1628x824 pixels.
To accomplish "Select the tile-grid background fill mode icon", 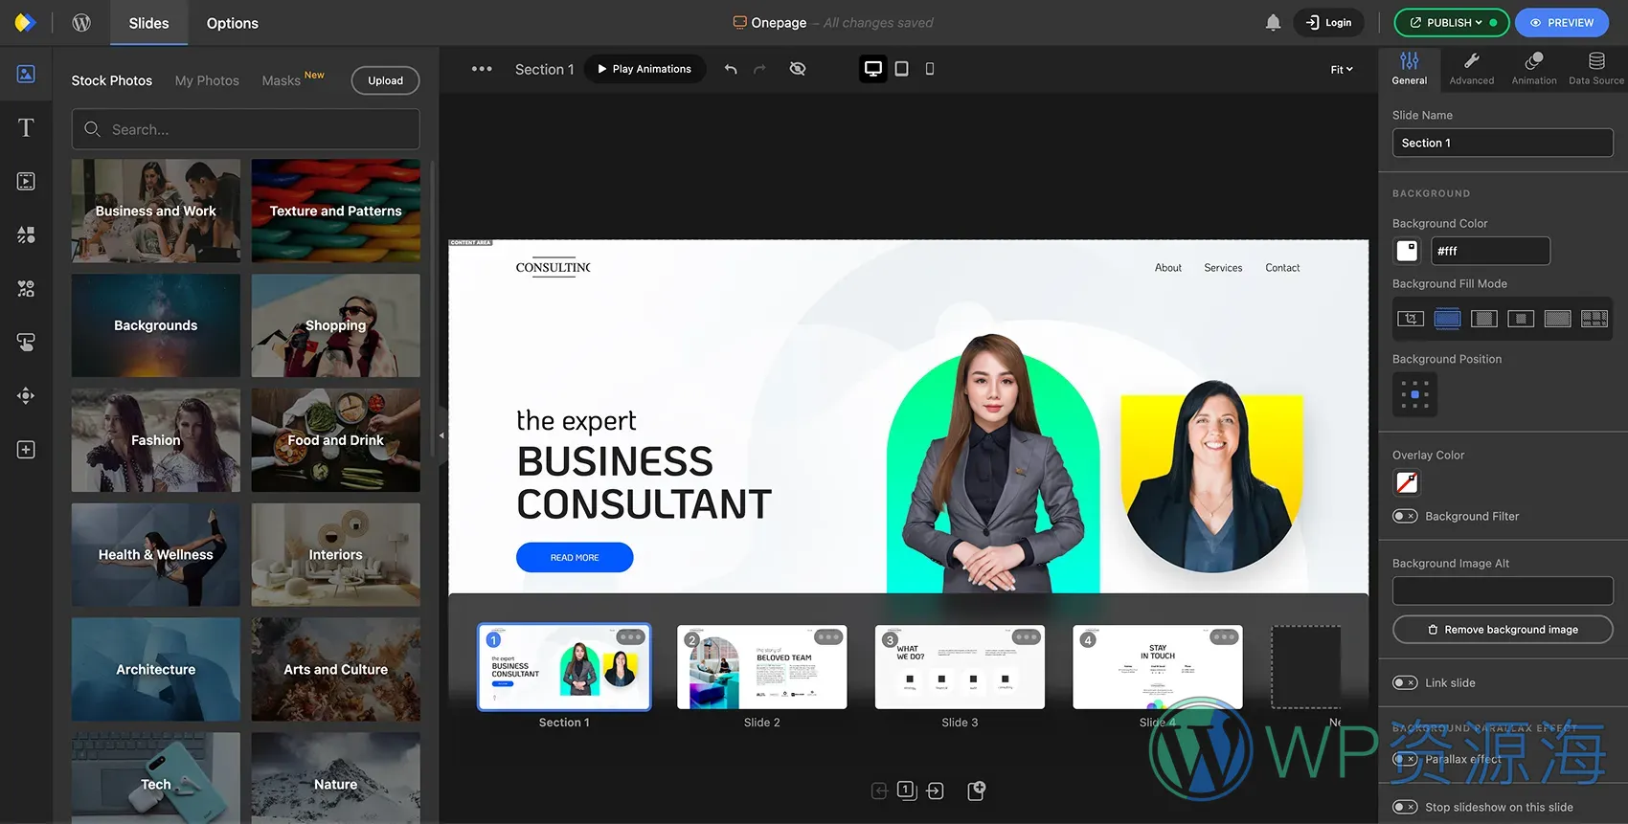I will tap(1594, 319).
